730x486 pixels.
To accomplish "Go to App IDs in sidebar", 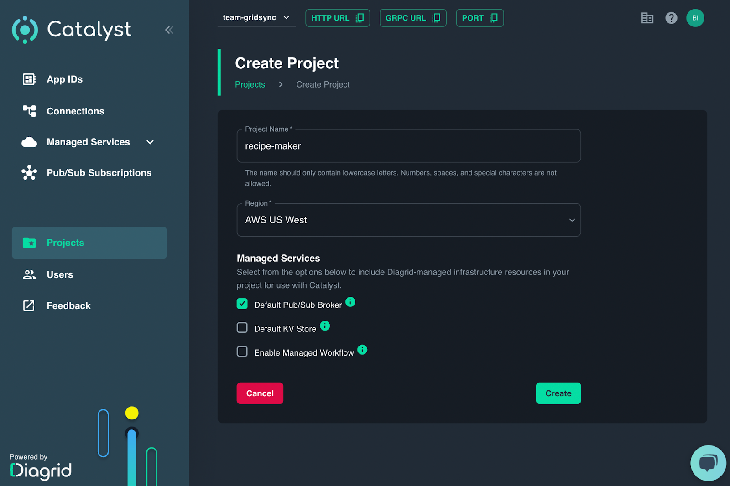I will click(x=64, y=79).
